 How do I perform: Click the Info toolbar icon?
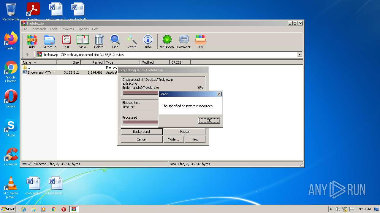click(148, 42)
